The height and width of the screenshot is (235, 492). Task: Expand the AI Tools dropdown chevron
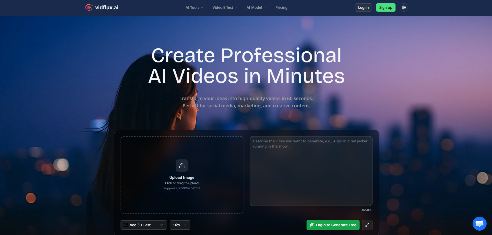(x=202, y=7)
